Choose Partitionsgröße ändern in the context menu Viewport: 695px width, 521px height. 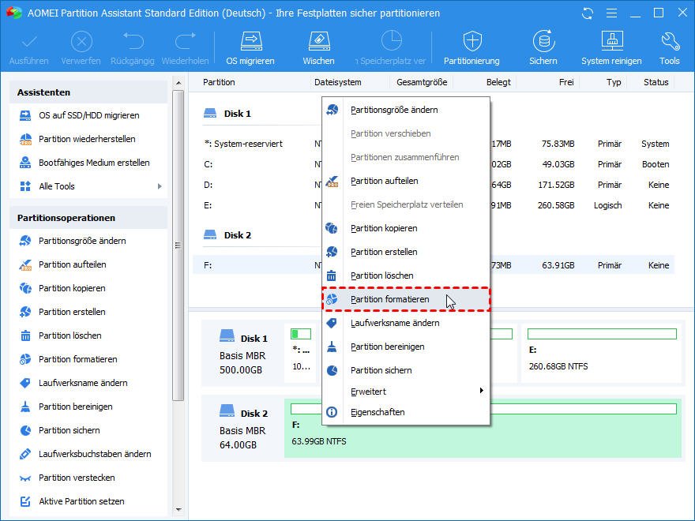(x=393, y=110)
